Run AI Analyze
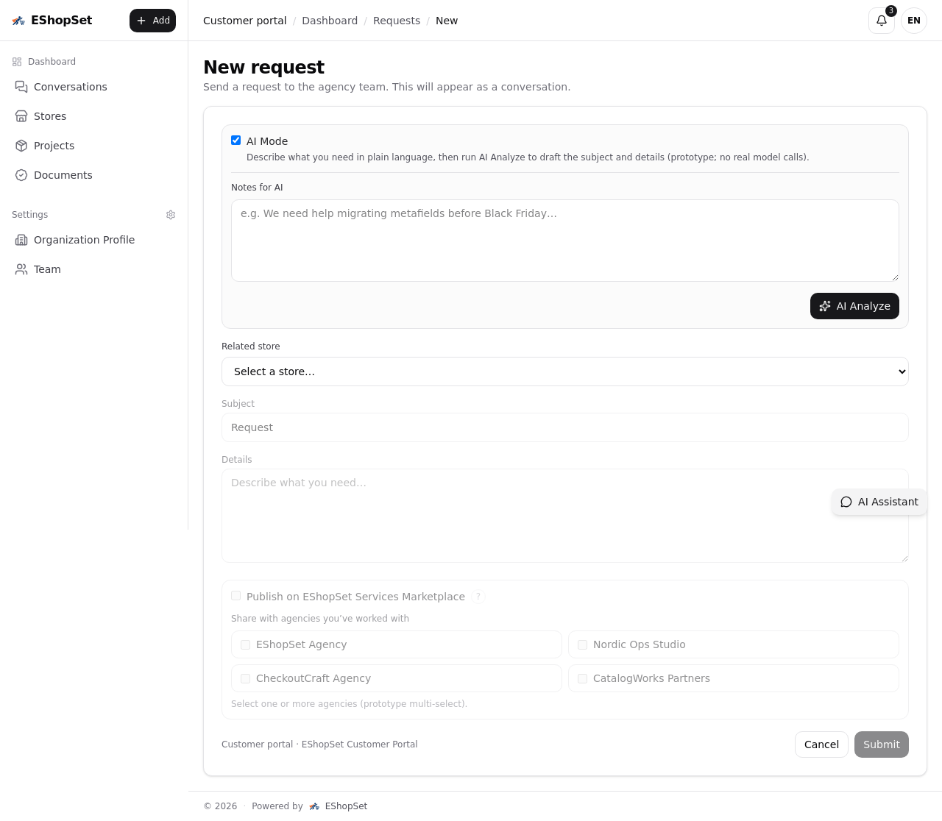This screenshot has width=942, height=821. (x=854, y=306)
